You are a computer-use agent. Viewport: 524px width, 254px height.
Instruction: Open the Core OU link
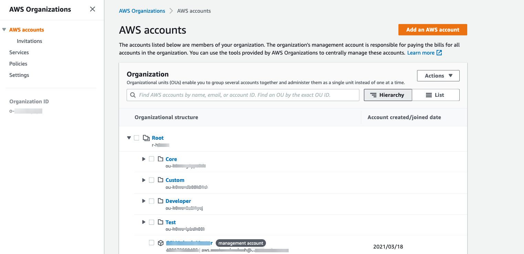click(x=171, y=159)
